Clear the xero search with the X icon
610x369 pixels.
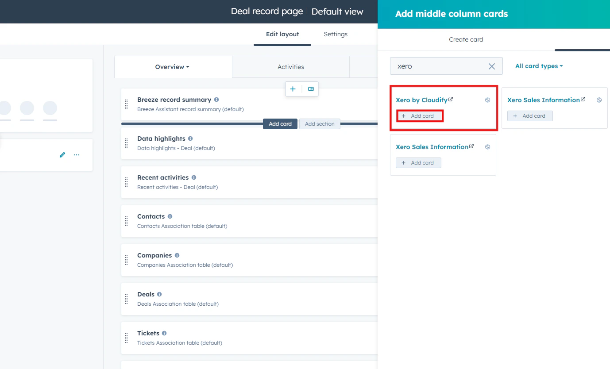coord(492,66)
